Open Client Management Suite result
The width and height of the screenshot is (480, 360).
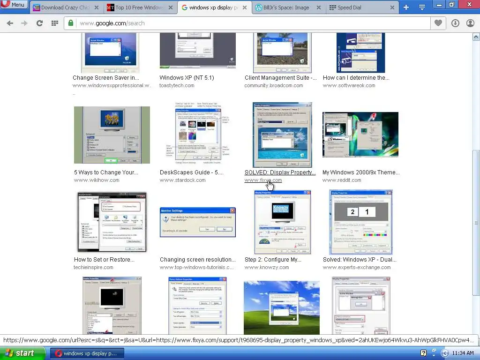coord(281,78)
